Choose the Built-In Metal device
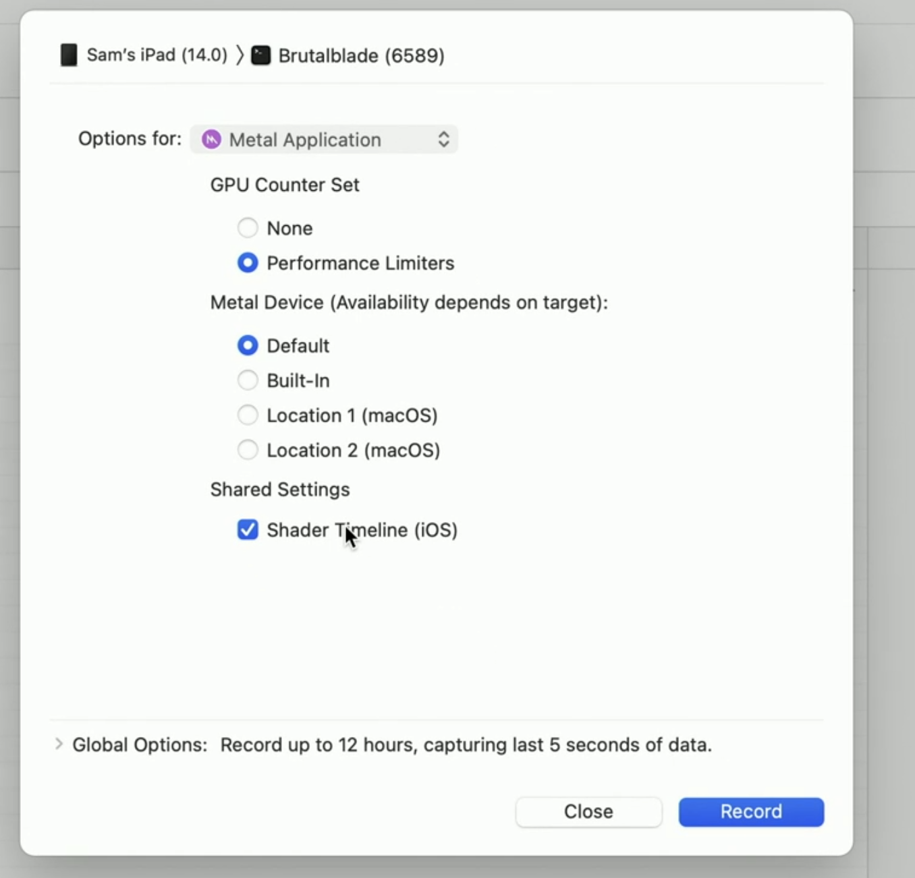Viewport: 915px width, 878px height. point(248,380)
